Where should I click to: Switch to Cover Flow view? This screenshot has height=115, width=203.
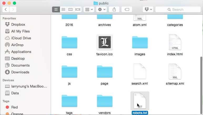[x=78, y=9]
